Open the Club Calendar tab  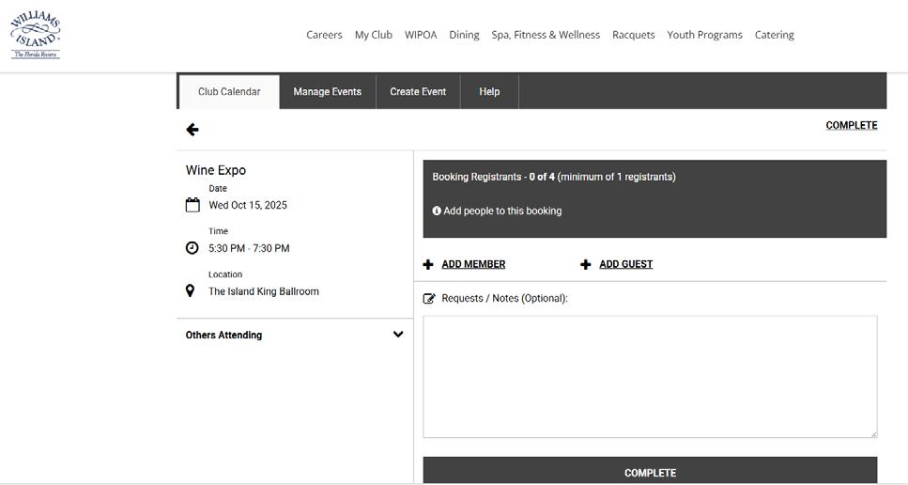pyautogui.click(x=229, y=92)
